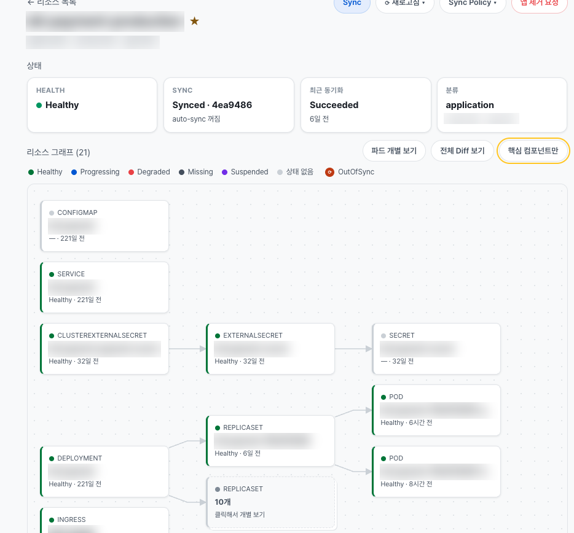Click the 앱 제거 요청 button
This screenshot has height=533, width=574.
pyautogui.click(x=539, y=4)
